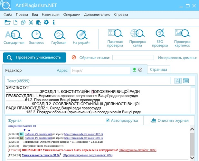The image size is (199, 161).
Task: Jump to next result with the down triangle
Action: click(24, 130)
